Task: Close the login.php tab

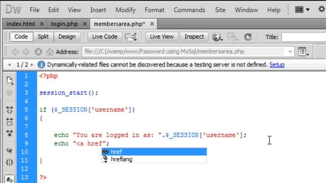Action: [85, 24]
